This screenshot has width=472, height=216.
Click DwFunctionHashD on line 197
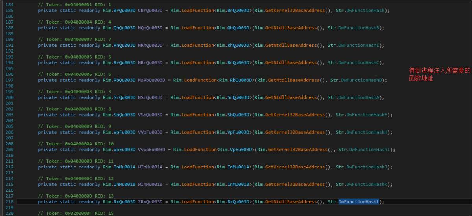(x=361, y=80)
